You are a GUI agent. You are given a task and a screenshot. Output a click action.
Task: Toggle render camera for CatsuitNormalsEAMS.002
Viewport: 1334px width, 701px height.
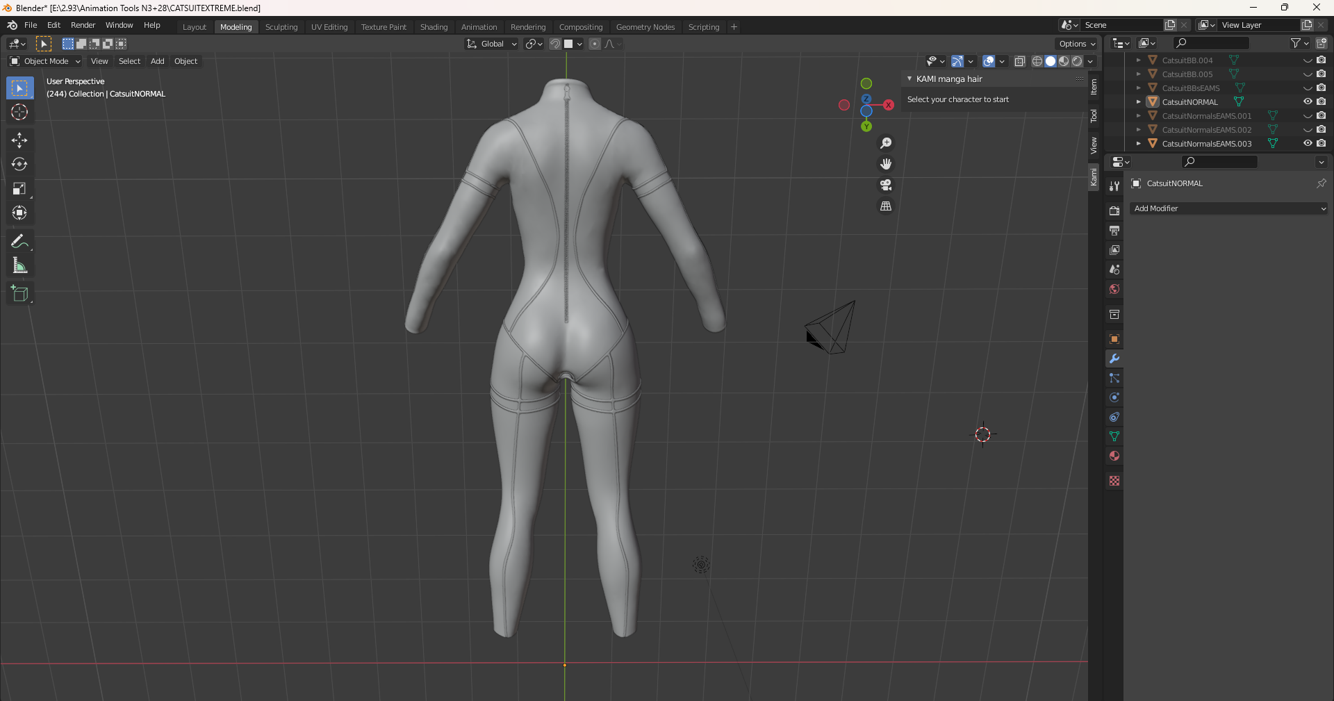(x=1321, y=130)
